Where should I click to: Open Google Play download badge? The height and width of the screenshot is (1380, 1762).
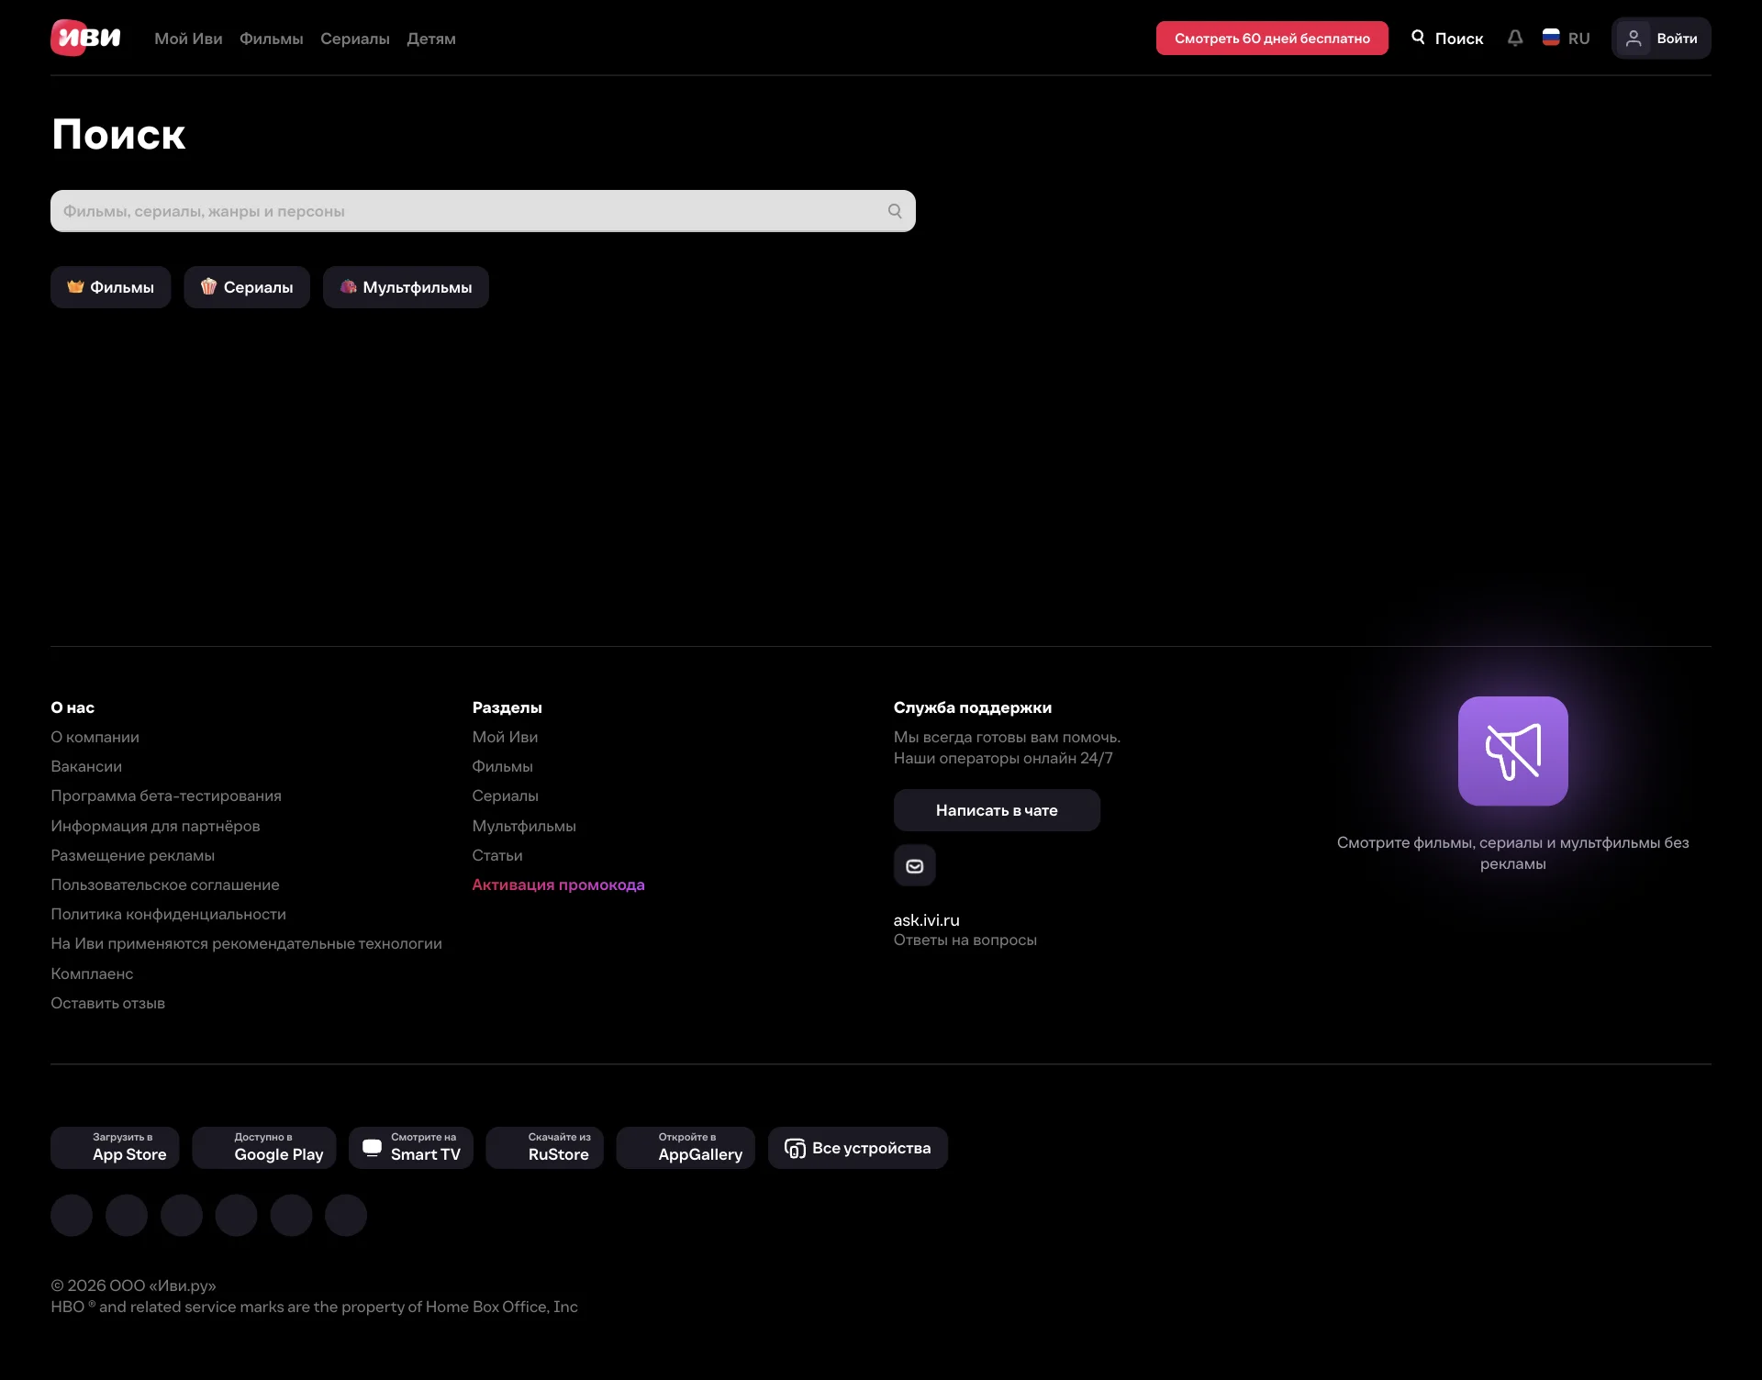[x=264, y=1148]
